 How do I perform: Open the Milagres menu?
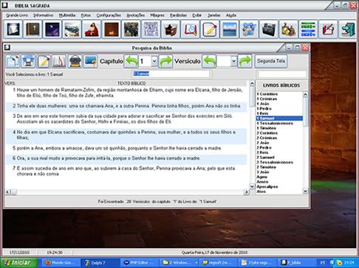(x=157, y=15)
